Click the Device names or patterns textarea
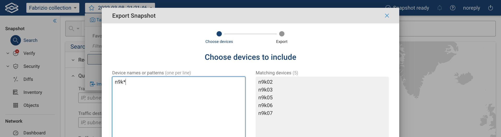The image size is (501, 137). coord(179,107)
